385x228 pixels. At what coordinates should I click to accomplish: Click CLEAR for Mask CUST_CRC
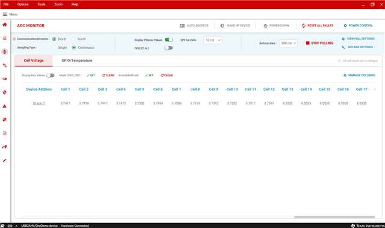[x=108, y=75]
